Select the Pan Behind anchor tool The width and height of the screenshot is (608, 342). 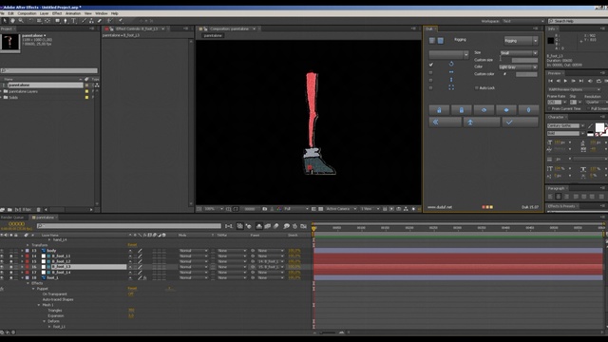click(47, 21)
